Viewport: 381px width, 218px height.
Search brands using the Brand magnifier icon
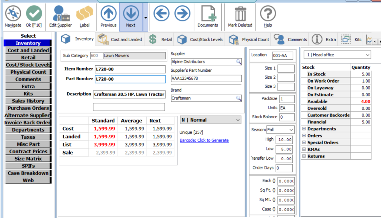tap(238, 98)
